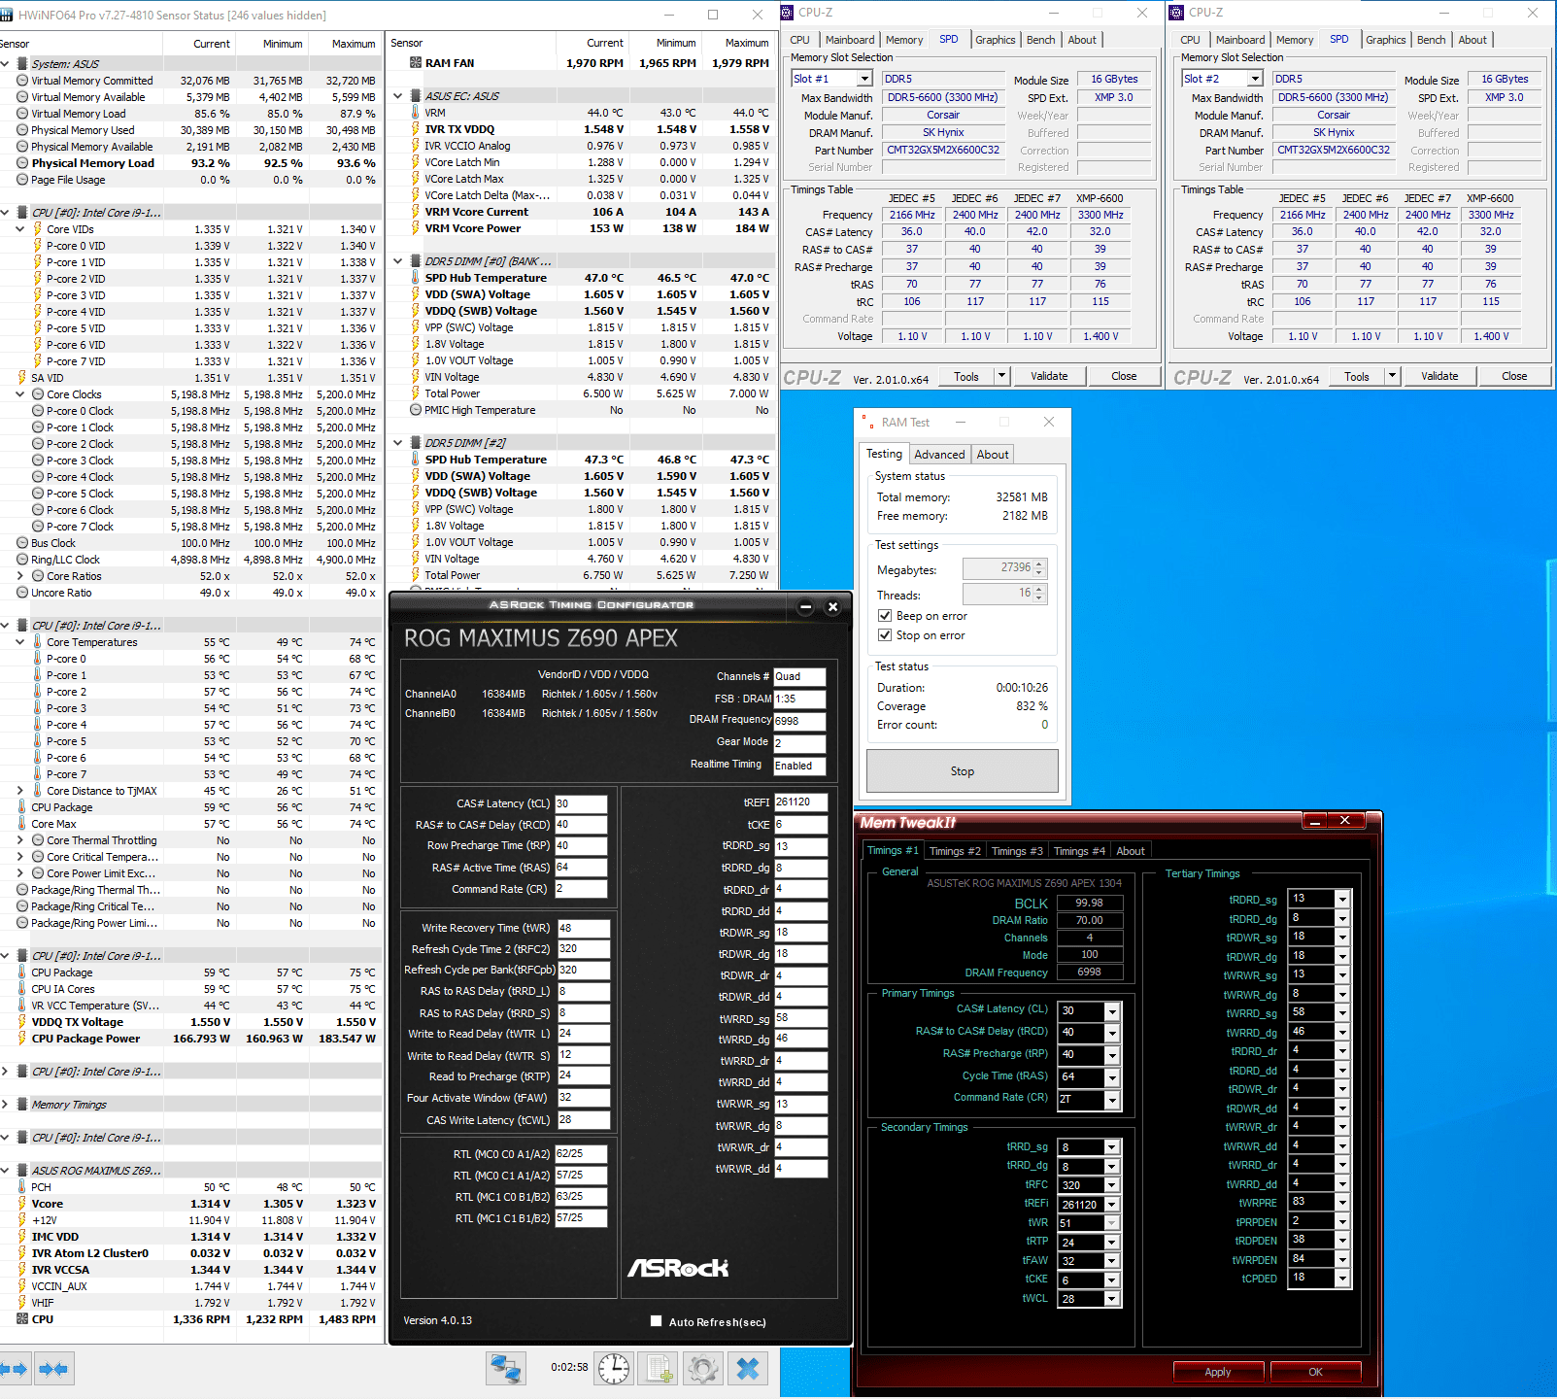Click Physical Memory Load row icon
The image size is (1557, 1399).
click(x=22, y=163)
